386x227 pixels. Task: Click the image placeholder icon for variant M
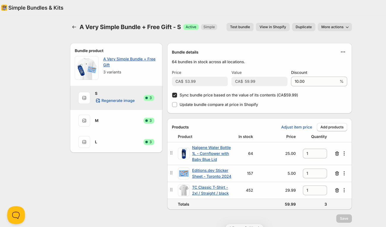[x=84, y=120]
